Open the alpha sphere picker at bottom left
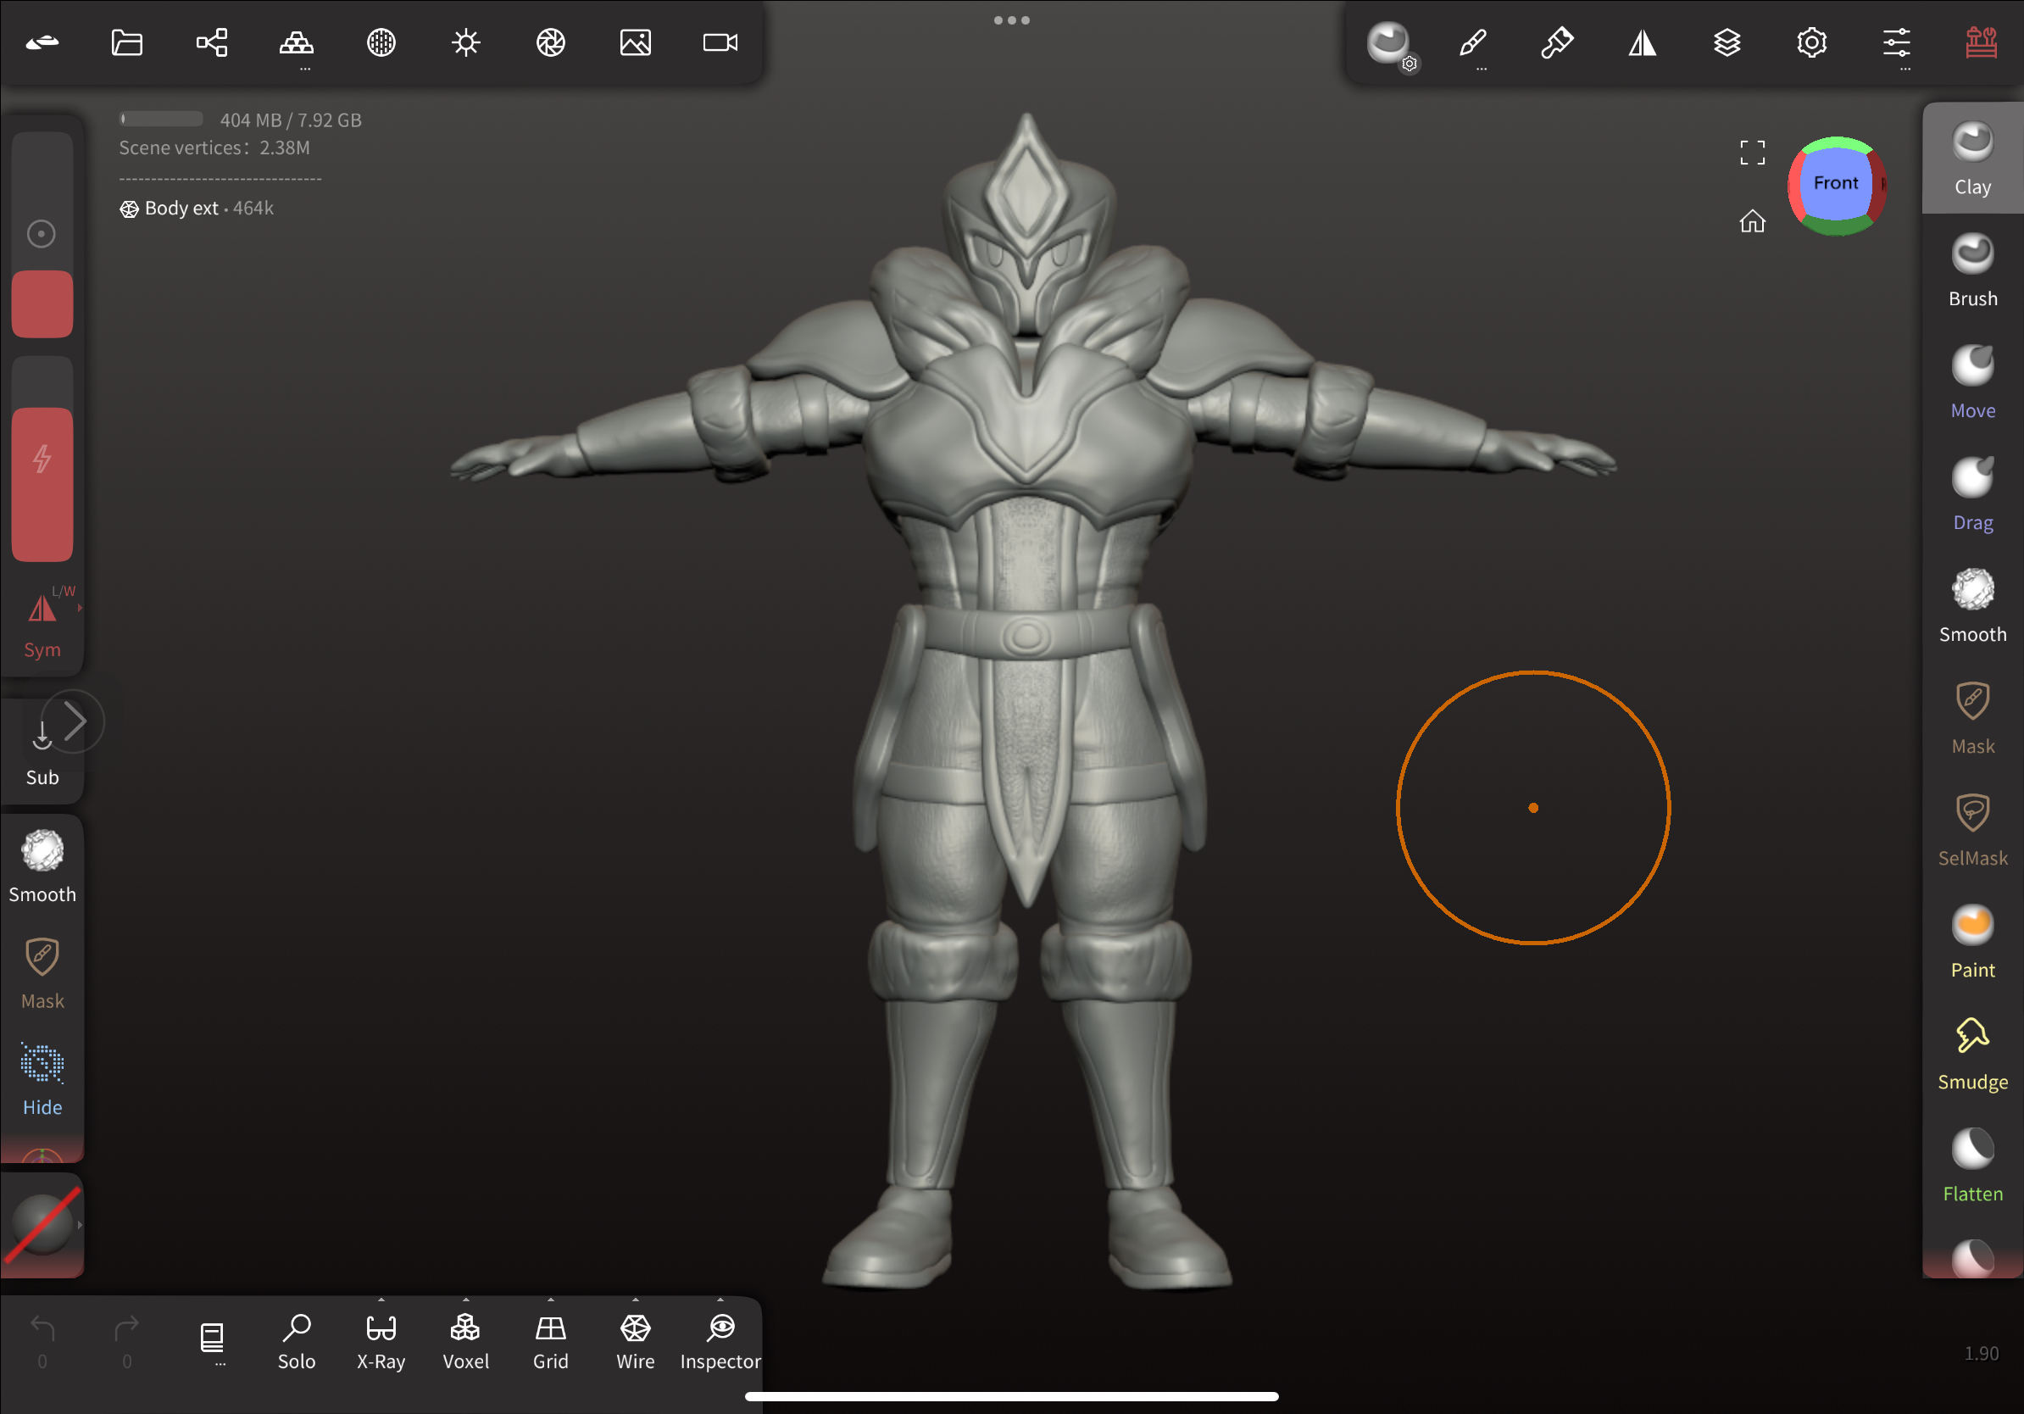The width and height of the screenshot is (2024, 1414). (42, 1223)
